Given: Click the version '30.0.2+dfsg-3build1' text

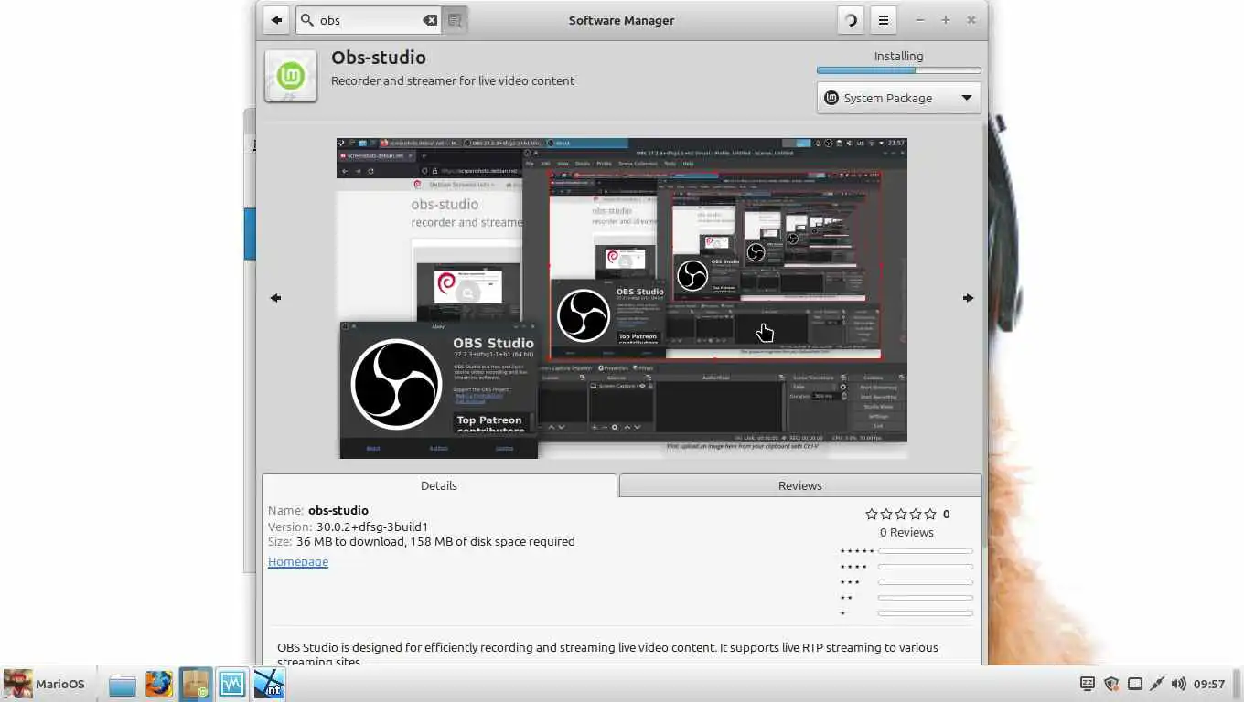Looking at the screenshot, I should click(372, 526).
